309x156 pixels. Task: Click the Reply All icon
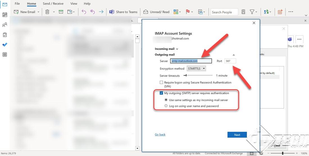click(x=92, y=12)
